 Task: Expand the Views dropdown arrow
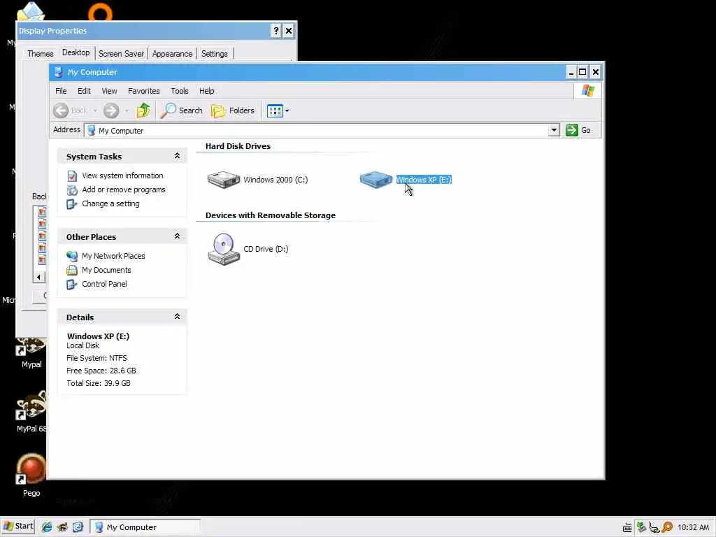click(x=287, y=110)
